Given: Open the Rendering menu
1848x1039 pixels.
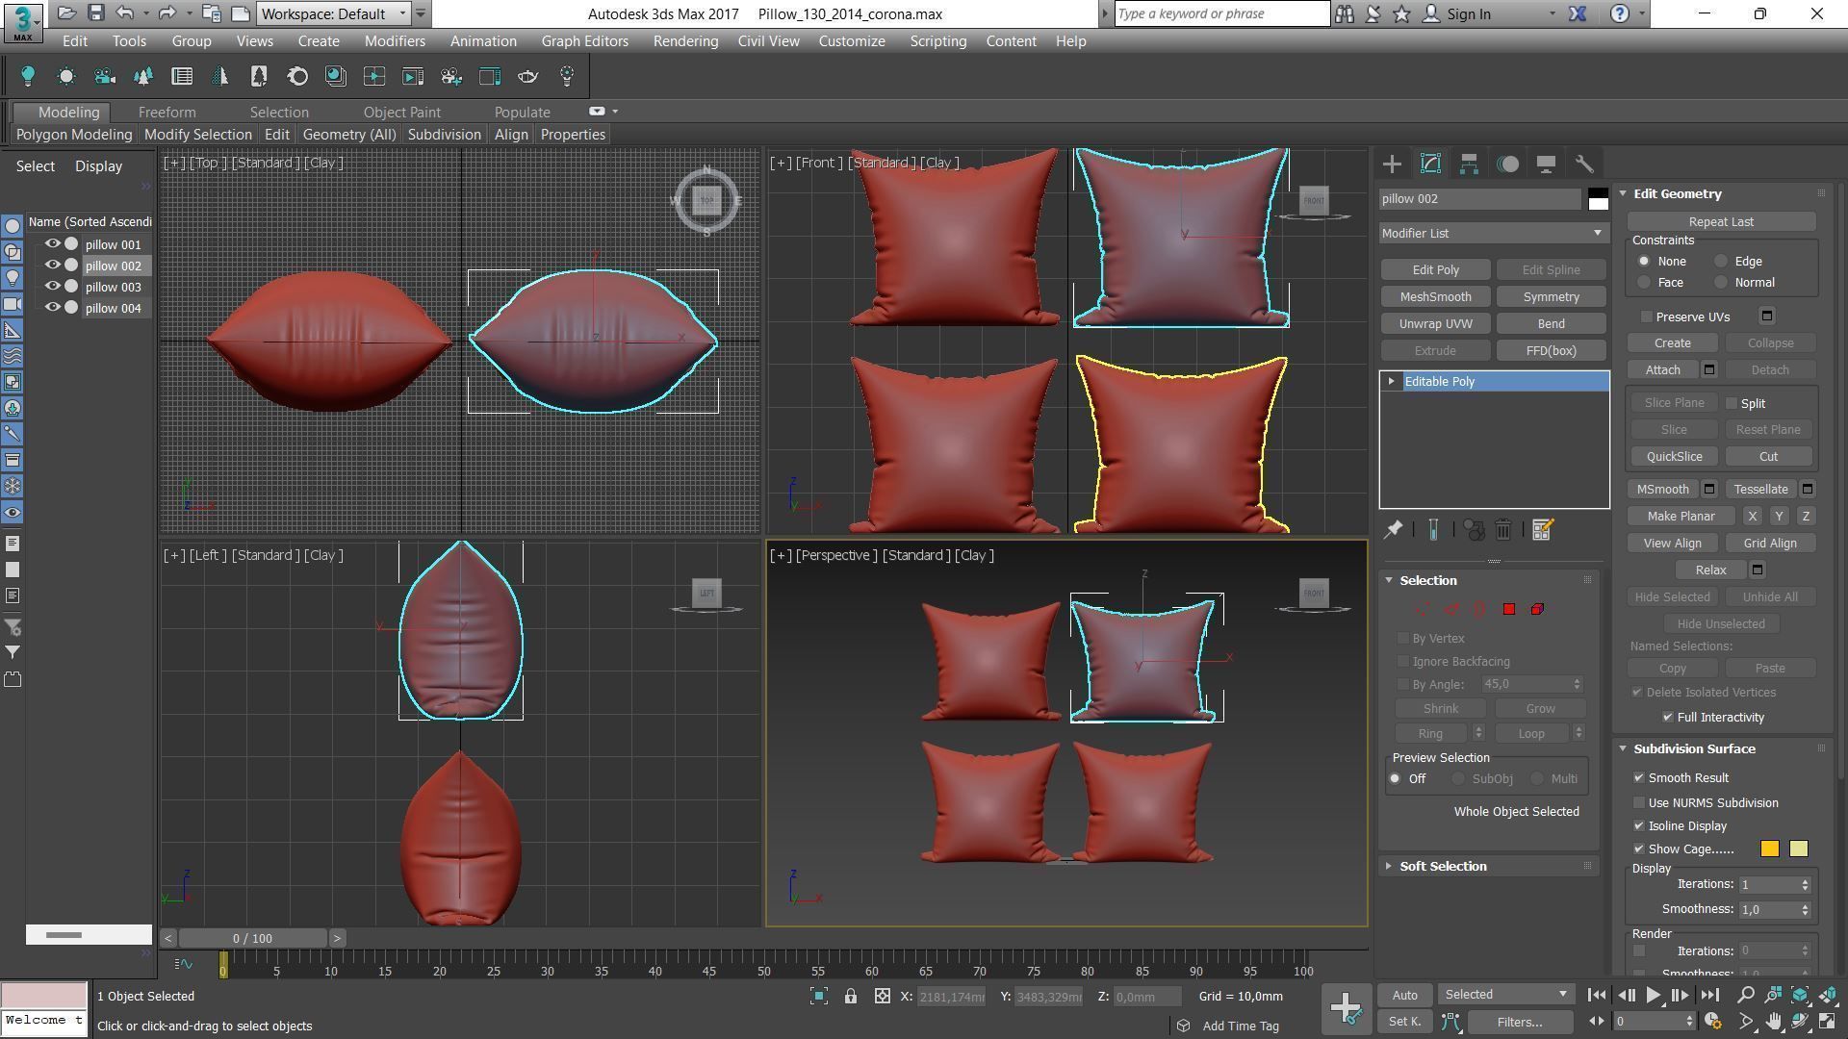Looking at the screenshot, I should (x=685, y=41).
